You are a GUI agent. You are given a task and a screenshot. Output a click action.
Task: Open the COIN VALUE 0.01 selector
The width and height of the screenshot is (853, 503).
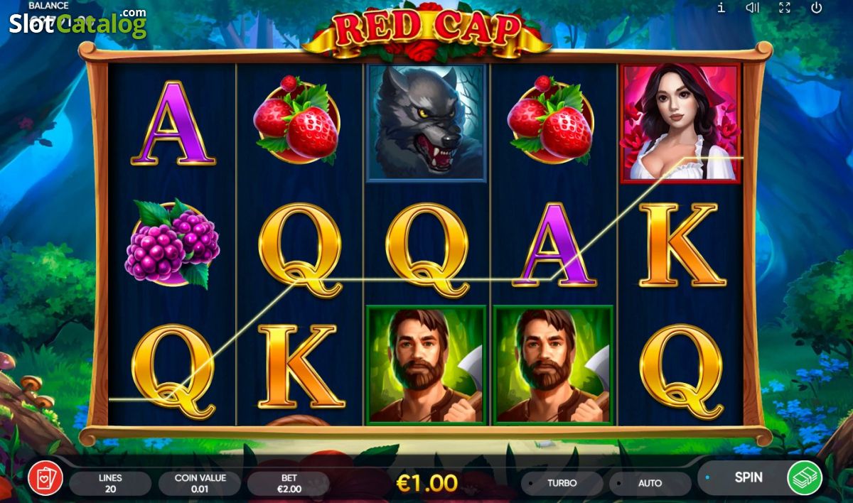pyautogui.click(x=200, y=483)
